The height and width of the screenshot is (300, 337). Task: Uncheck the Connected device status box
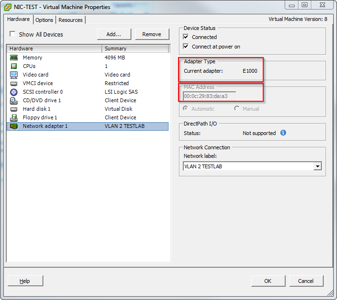pos(186,37)
